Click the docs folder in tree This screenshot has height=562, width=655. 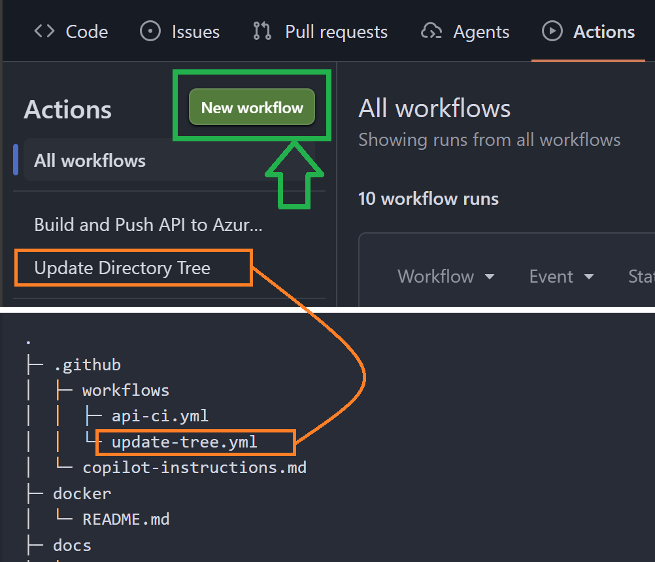73,545
